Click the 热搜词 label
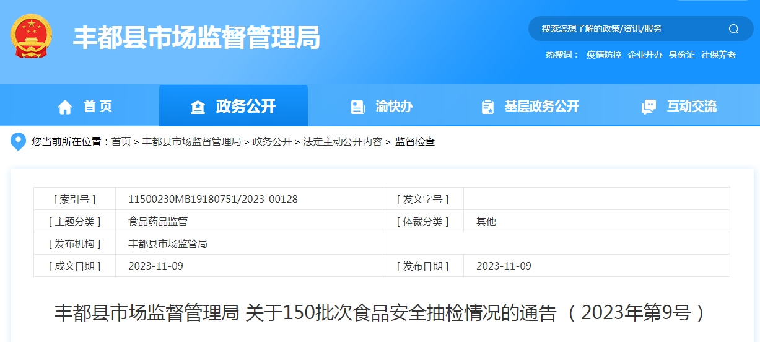The width and height of the screenshot is (760, 342). [x=562, y=55]
